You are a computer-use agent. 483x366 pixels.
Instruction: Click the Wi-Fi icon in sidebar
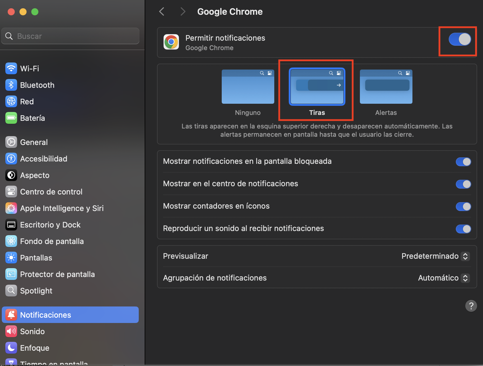[11, 69]
